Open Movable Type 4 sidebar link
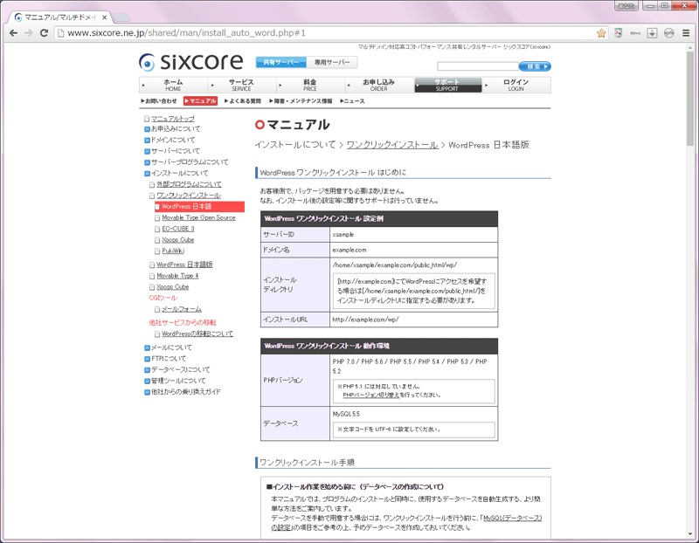This screenshot has width=699, height=543. [177, 276]
